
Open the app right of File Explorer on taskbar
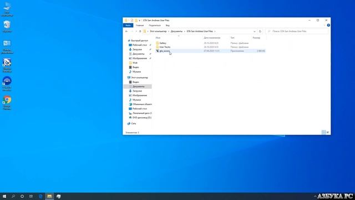click(x=58, y=196)
